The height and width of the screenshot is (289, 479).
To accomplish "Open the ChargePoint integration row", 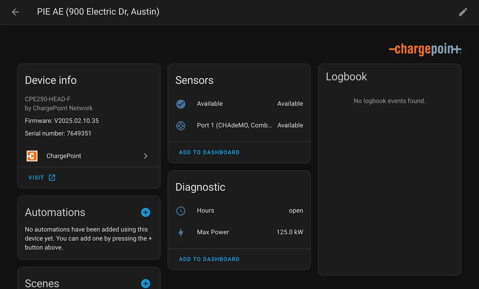I will [x=89, y=156].
